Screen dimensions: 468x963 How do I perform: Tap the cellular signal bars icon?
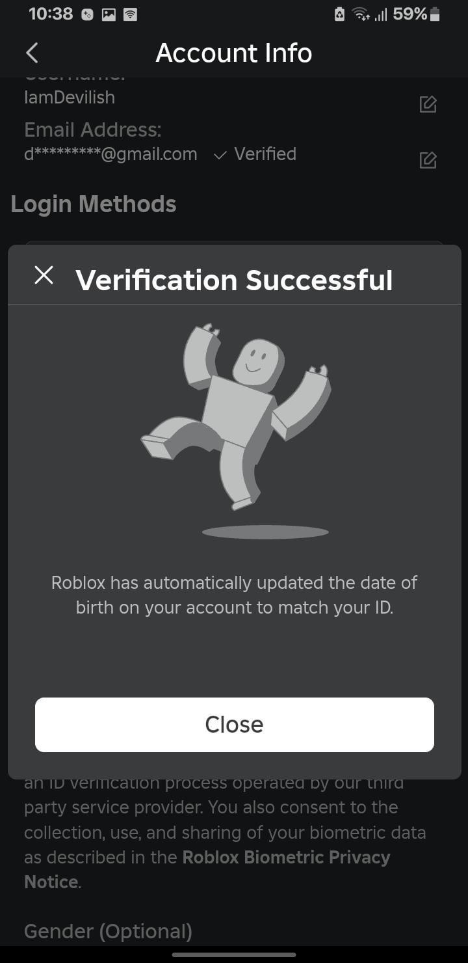381,14
